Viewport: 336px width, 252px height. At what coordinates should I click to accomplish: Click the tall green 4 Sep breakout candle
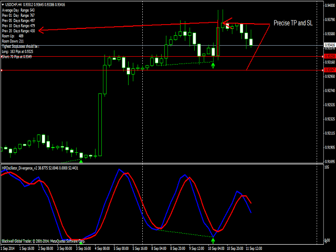[x=100, y=125]
